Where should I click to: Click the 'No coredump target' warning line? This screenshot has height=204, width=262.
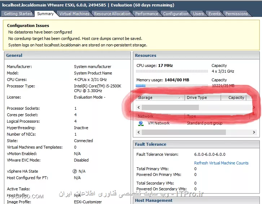pos(75,38)
